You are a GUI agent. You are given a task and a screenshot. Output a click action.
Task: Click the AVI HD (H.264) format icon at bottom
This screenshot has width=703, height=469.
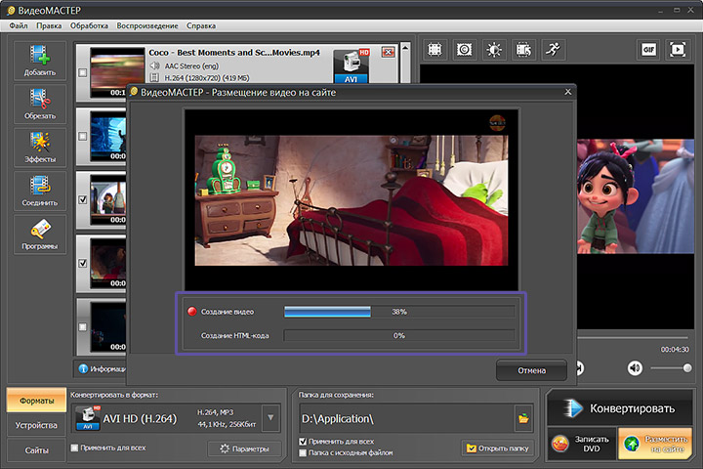88,418
